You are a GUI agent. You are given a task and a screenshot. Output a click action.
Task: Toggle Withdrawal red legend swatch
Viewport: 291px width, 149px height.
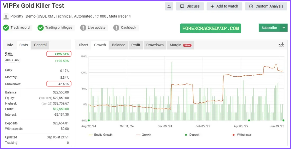coord(233,135)
